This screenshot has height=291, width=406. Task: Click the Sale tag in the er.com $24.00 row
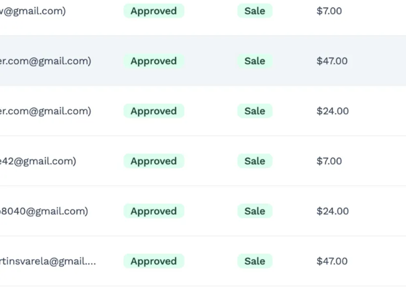click(x=255, y=111)
